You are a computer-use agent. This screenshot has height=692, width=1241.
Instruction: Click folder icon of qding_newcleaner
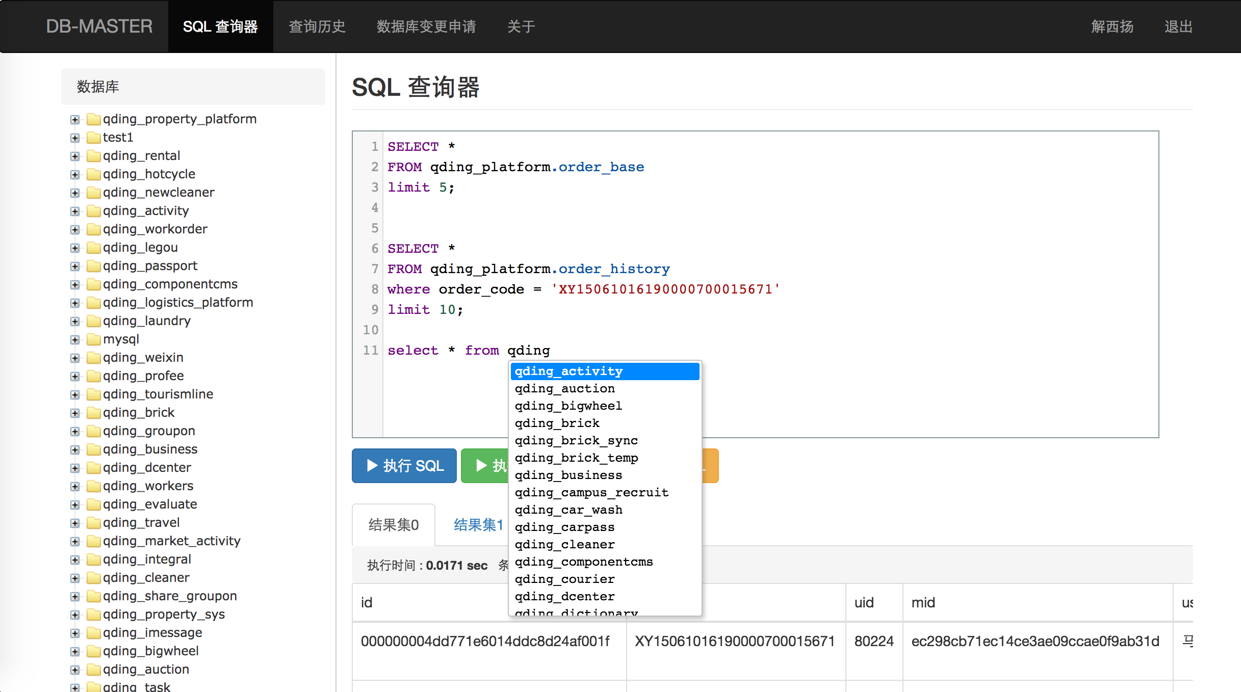coord(93,193)
